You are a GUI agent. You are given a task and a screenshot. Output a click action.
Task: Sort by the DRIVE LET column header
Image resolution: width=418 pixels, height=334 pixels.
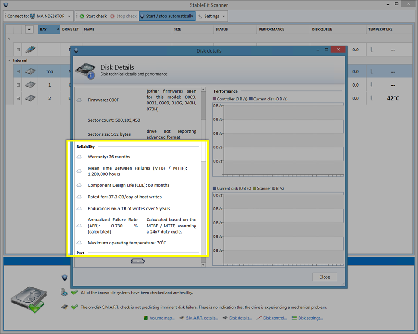[71, 29]
